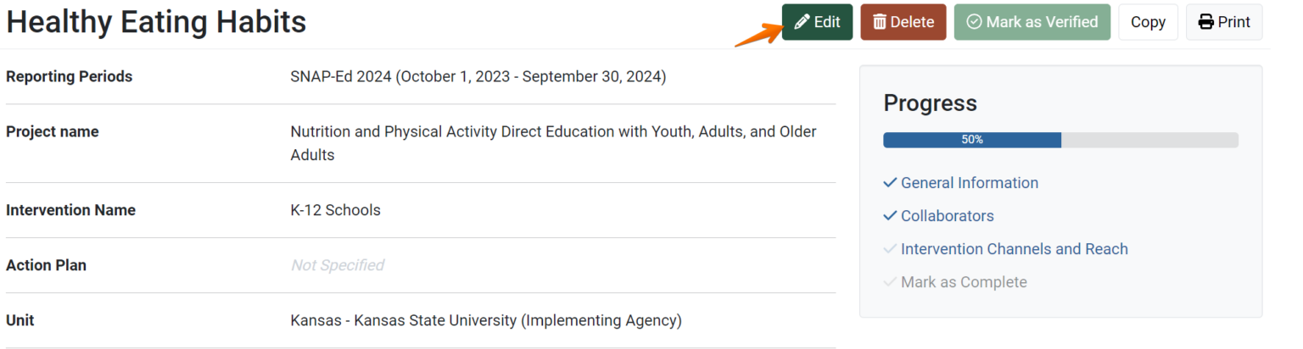Click the check-circle icon for Mark as Verified
This screenshot has width=1303, height=349.
coord(974,22)
